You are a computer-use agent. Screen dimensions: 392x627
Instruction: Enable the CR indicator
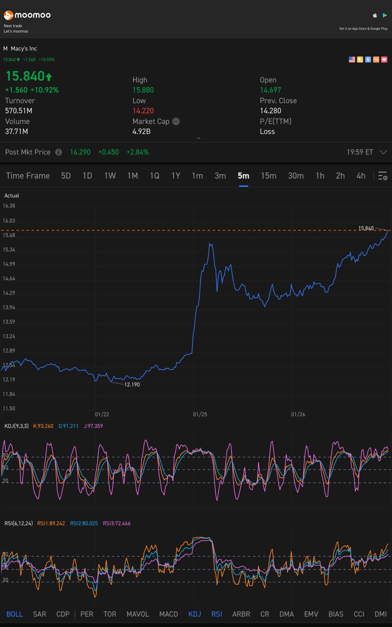coord(265,614)
